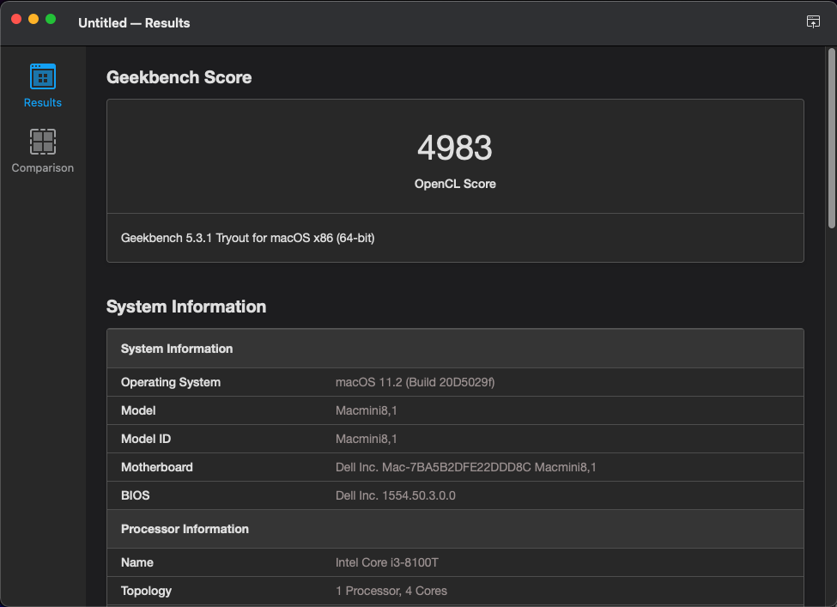This screenshot has width=837, height=607.
Task: Click the 'System Information' table header row
Action: 455,349
